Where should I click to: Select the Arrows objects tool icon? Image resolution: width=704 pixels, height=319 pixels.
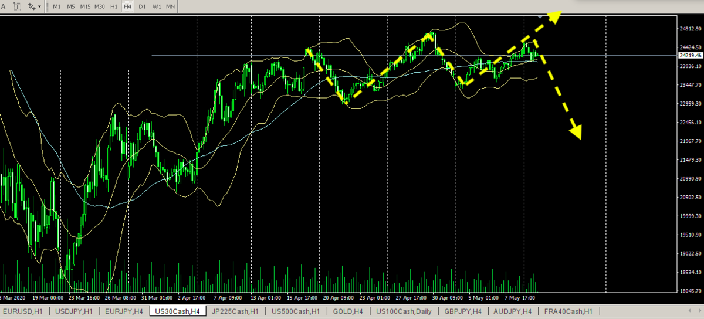(31, 6)
